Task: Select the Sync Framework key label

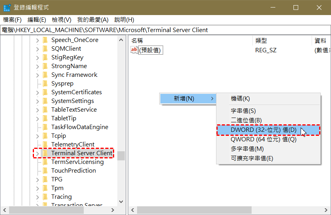Action: [x=74, y=75]
